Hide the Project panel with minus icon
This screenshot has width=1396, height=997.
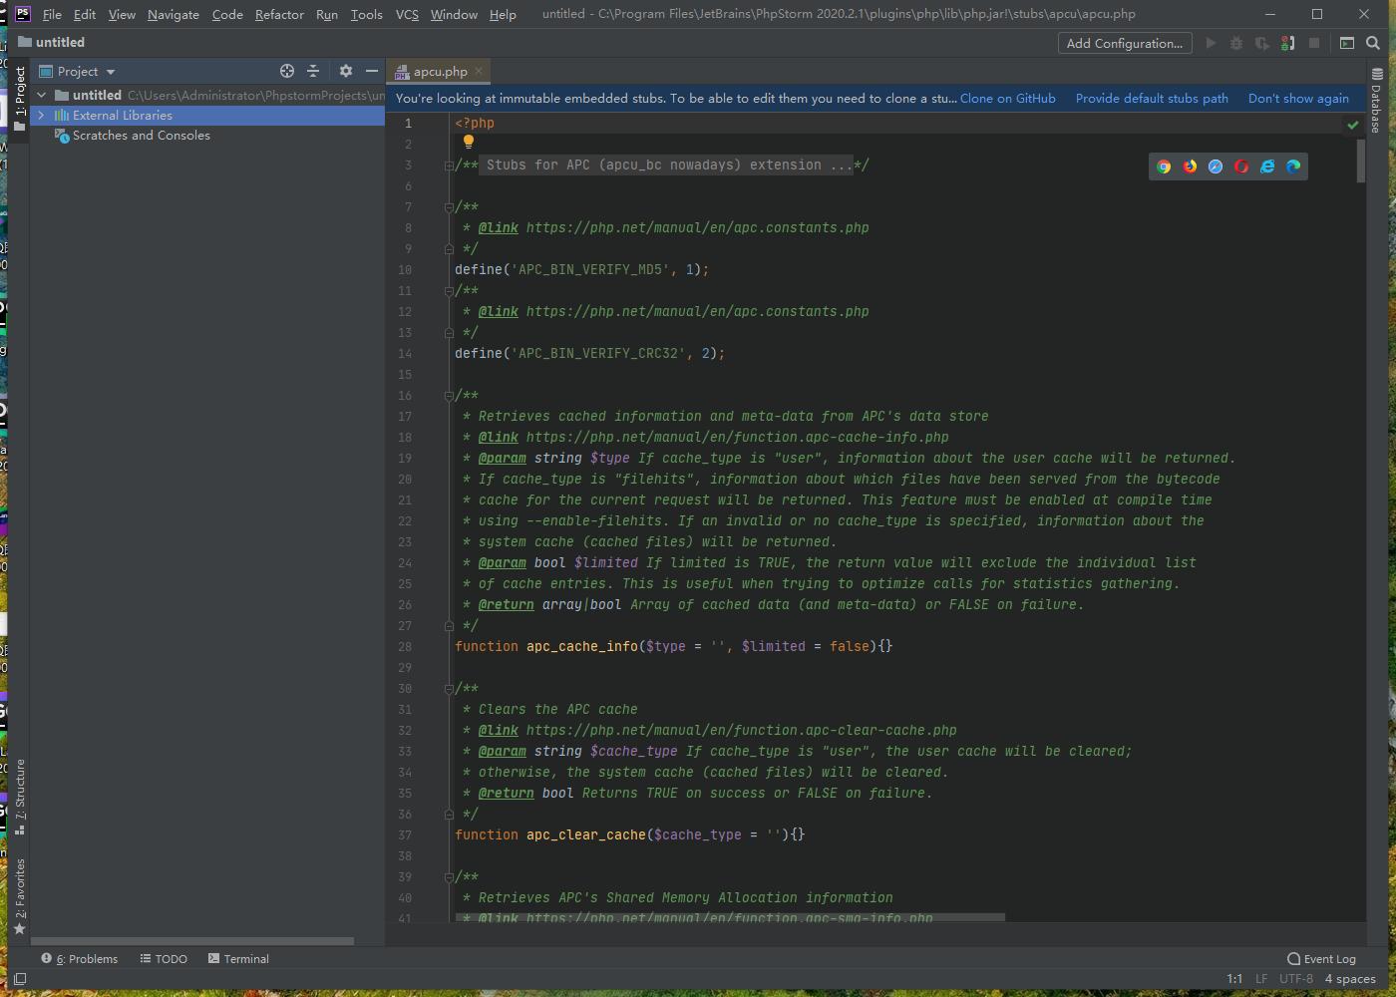pos(372,71)
